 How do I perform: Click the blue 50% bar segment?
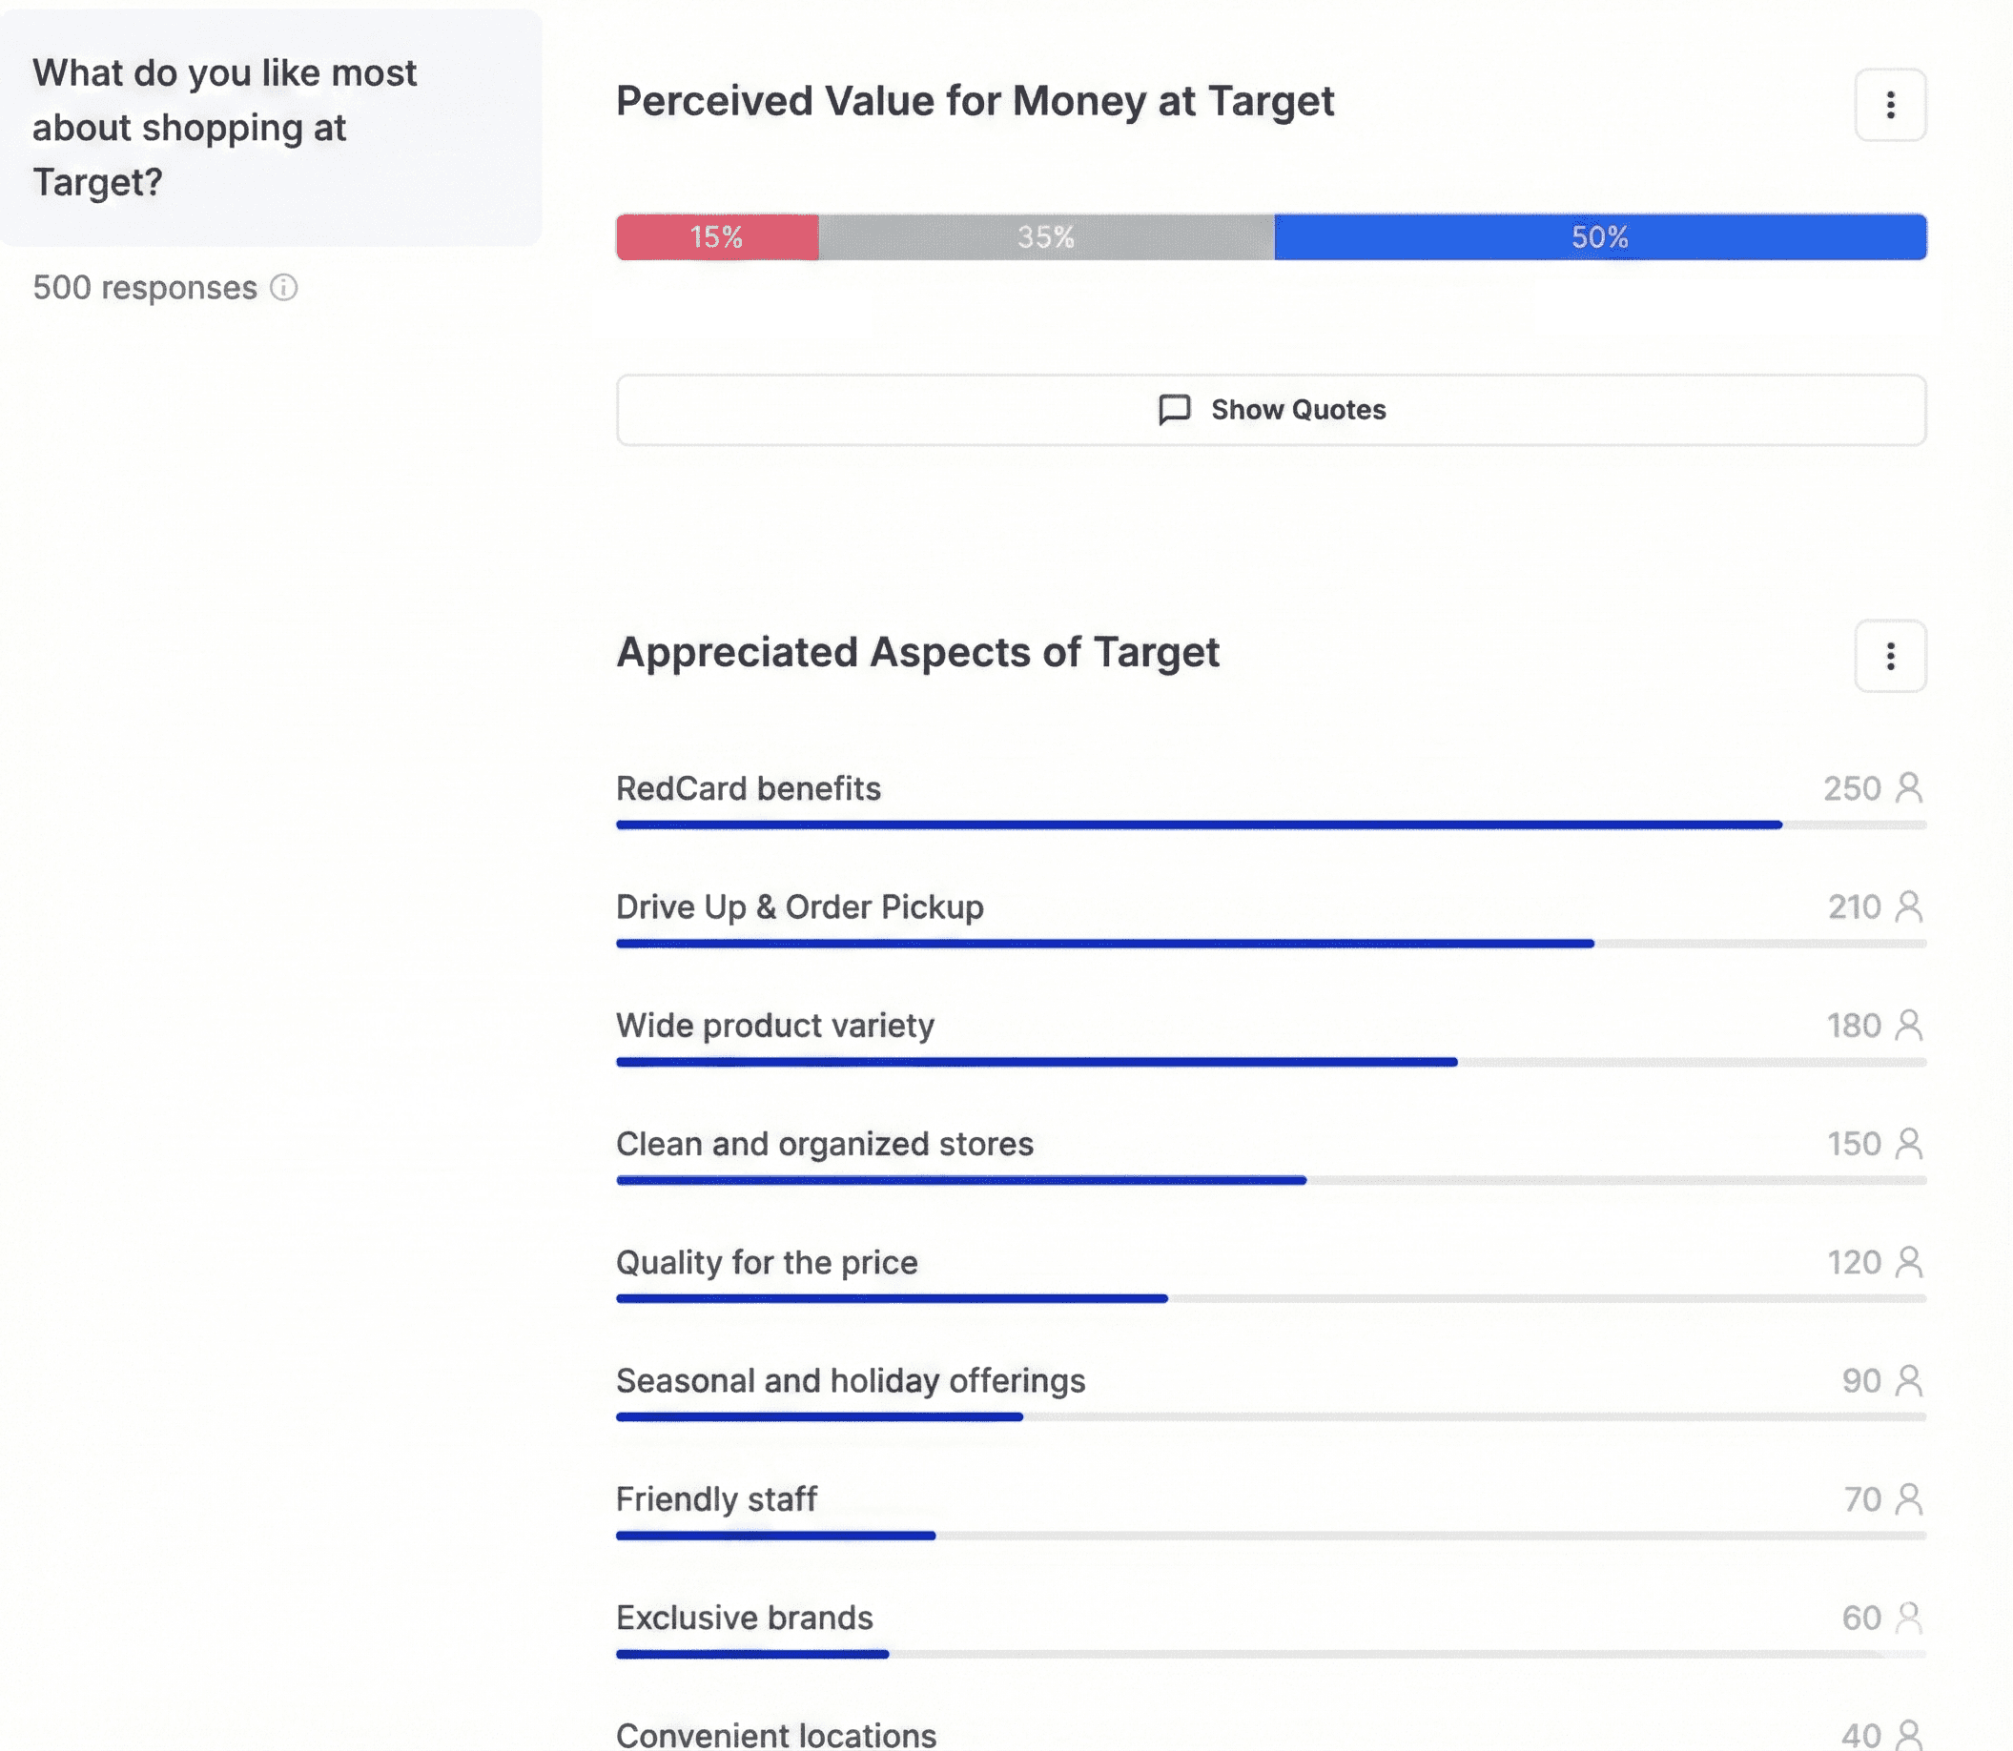tap(1599, 236)
